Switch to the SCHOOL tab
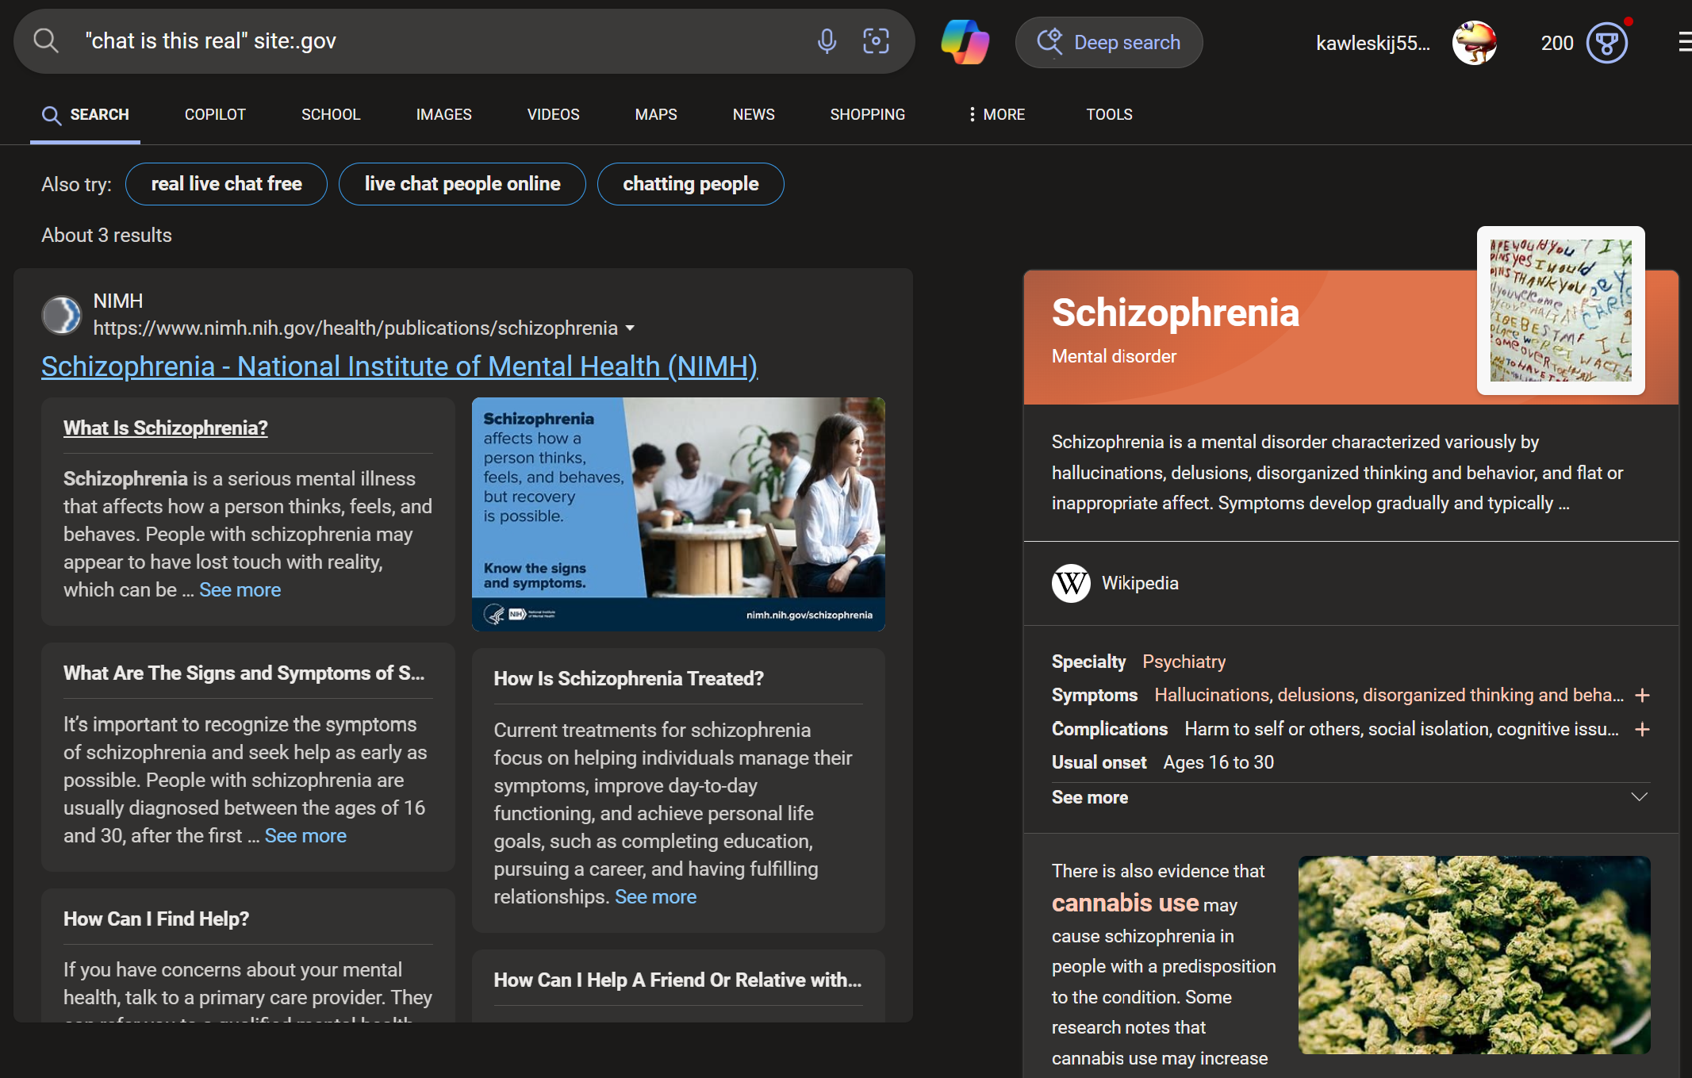The height and width of the screenshot is (1078, 1692). click(x=331, y=114)
